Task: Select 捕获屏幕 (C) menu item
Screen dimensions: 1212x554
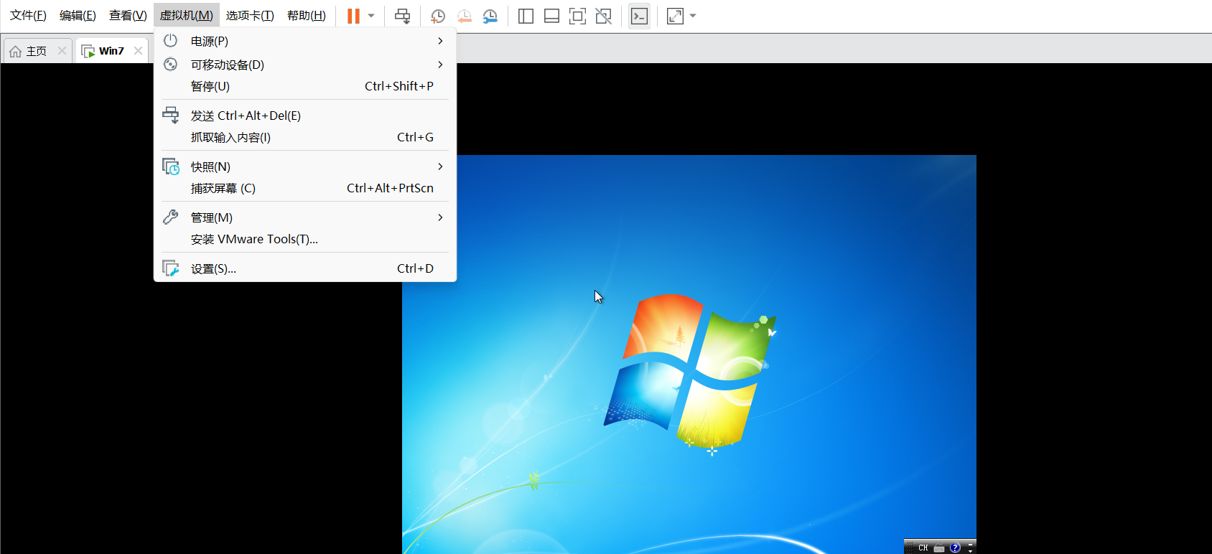Action: [305, 188]
